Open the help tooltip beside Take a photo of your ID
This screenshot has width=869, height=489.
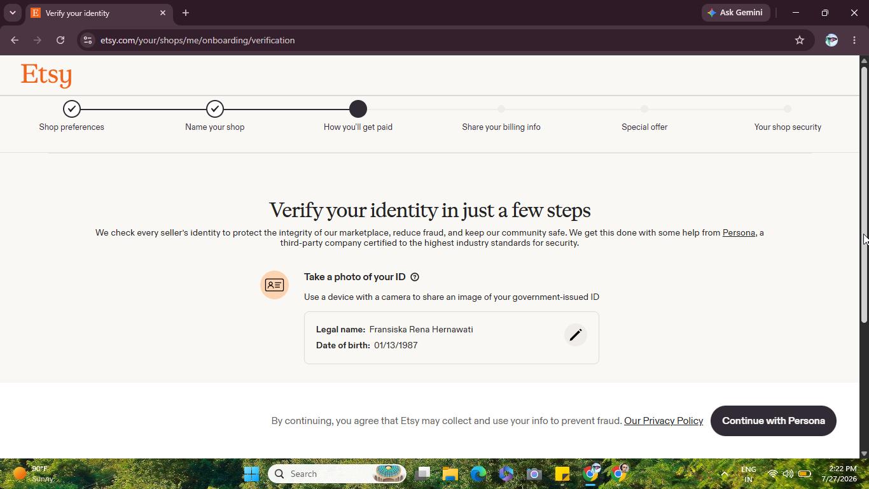(x=415, y=277)
